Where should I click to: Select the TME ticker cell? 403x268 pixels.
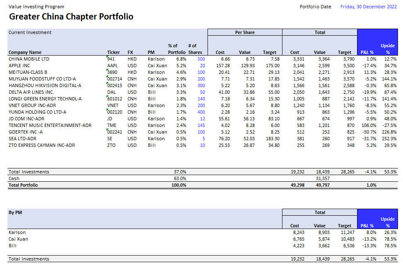(112, 125)
